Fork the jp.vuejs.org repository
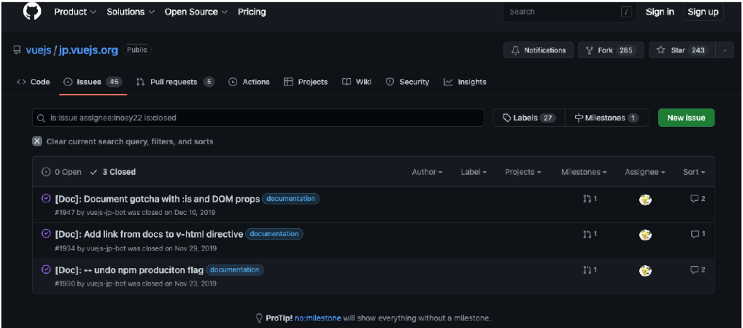The width and height of the screenshot is (743, 328). (x=610, y=50)
